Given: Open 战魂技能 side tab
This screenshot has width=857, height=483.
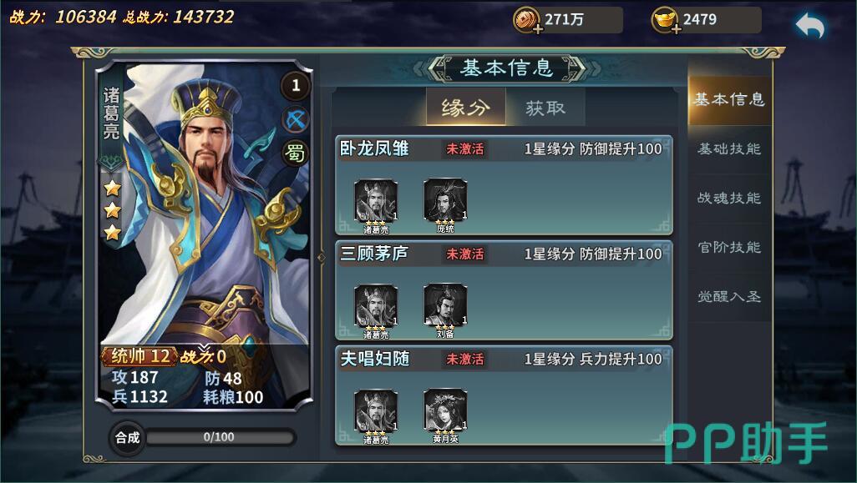Looking at the screenshot, I should point(729,198).
